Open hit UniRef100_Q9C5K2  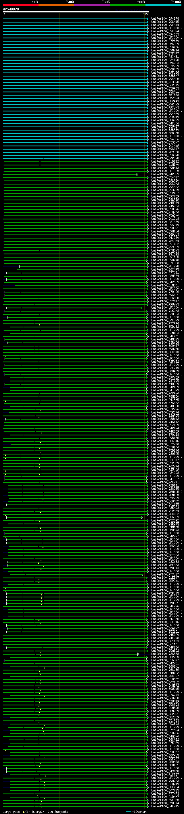tap(165, 184)
